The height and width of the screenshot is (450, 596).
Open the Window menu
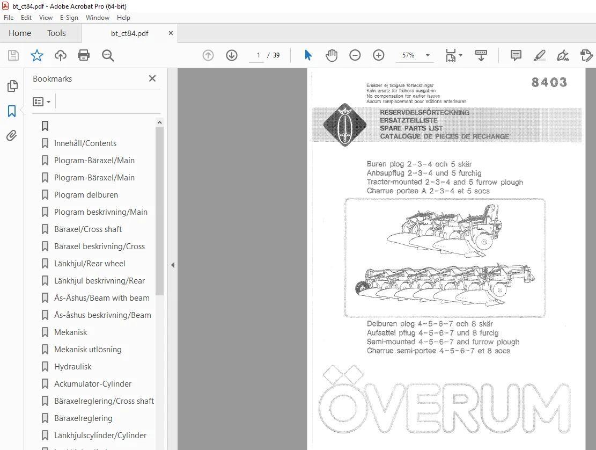(97, 18)
